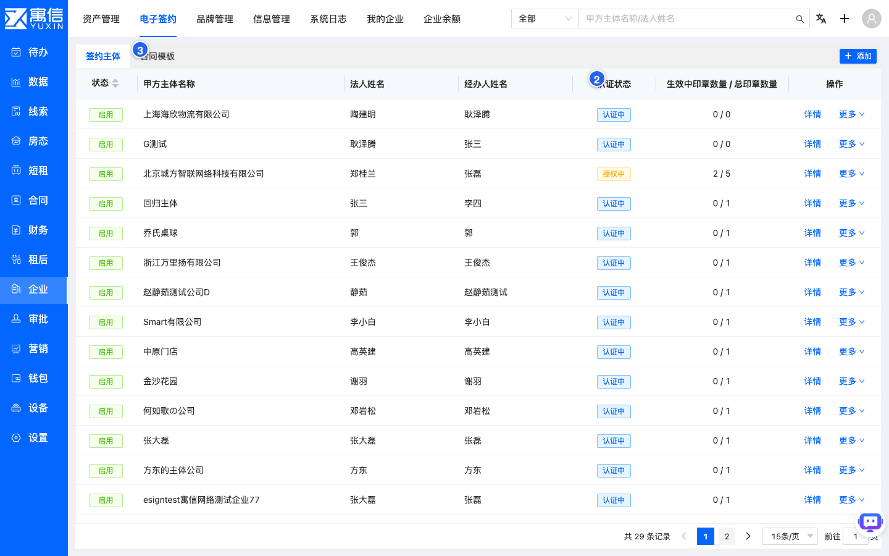Go to the next page arrow
The height and width of the screenshot is (556, 889).
click(748, 536)
